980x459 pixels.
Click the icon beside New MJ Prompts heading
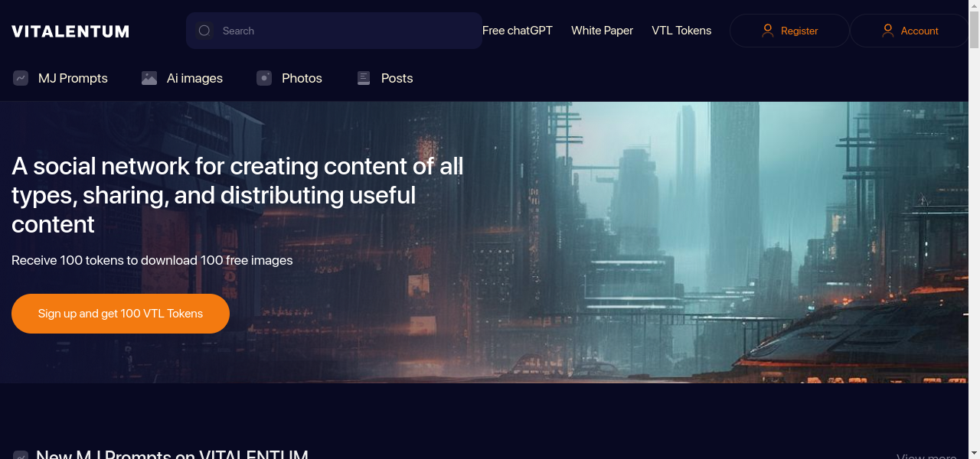point(21,456)
